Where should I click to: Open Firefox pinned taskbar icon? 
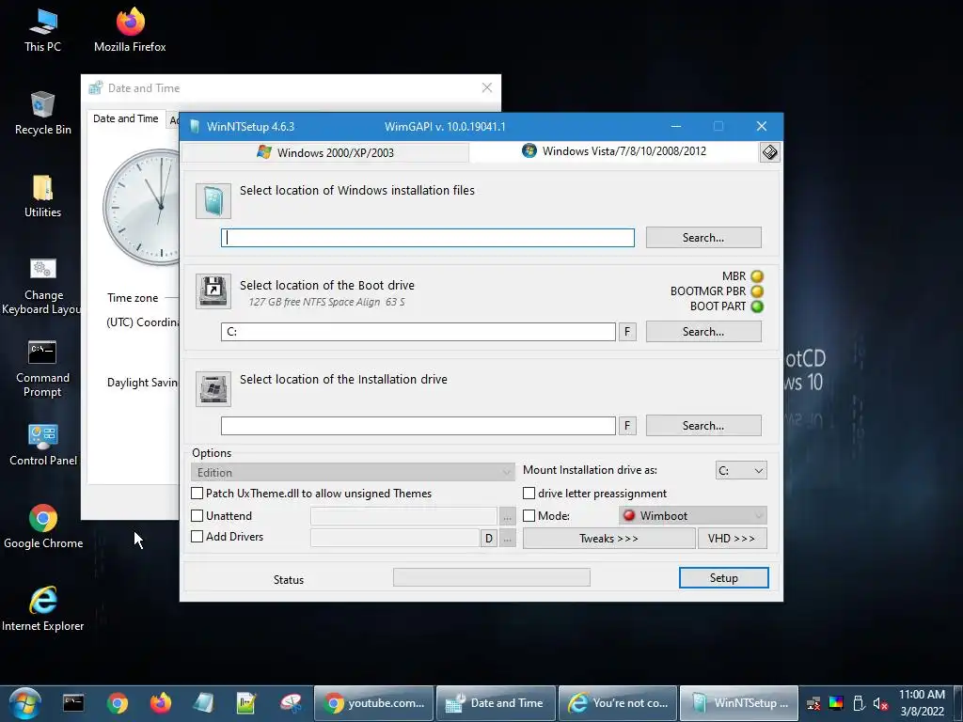coord(160,703)
